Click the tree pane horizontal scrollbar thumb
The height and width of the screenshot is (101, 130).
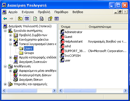[x=22, y=90]
